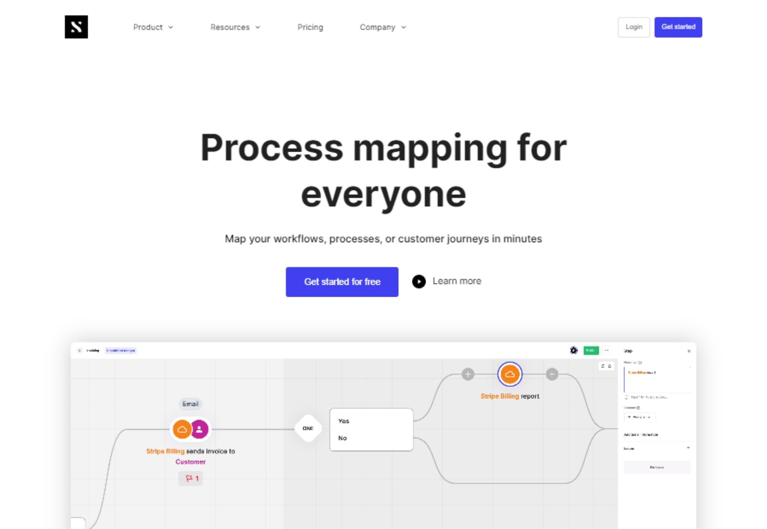Select the No branch option
The width and height of the screenshot is (767, 529).
(x=343, y=438)
